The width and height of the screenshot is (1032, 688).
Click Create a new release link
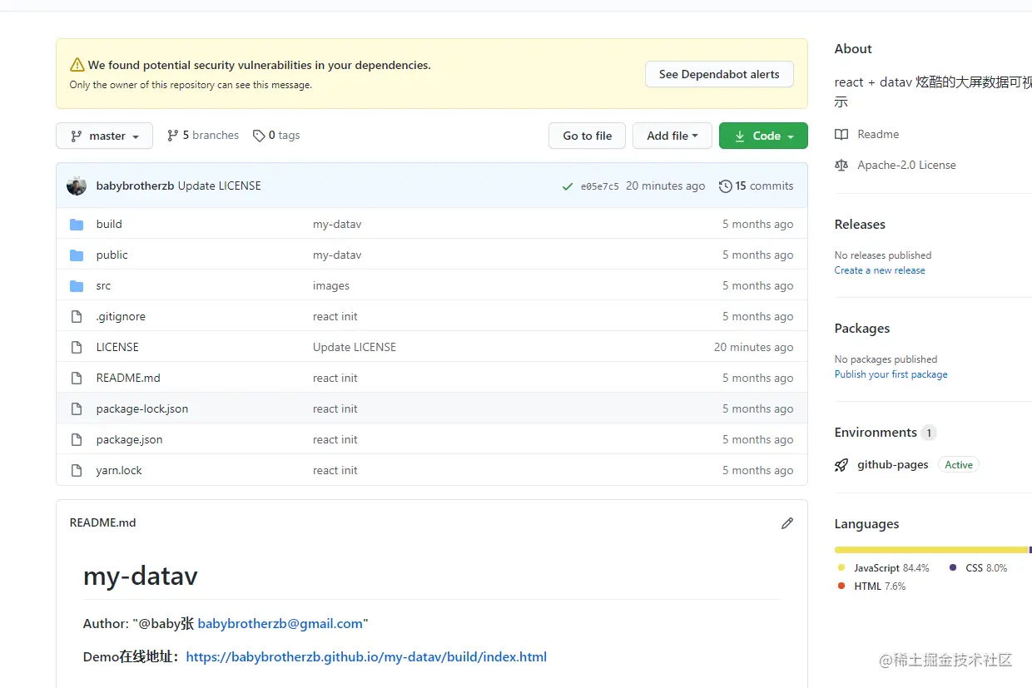(880, 270)
